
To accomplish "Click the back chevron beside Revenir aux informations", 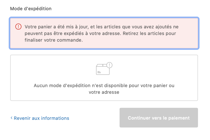I will [x=11, y=118].
